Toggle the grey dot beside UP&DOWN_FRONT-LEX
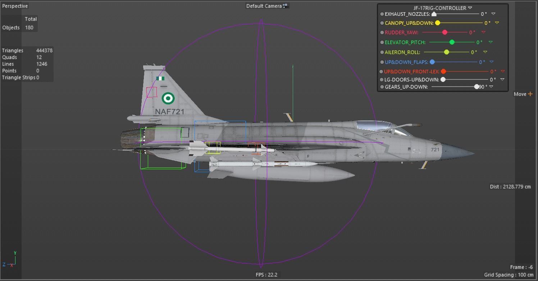 tap(381, 72)
